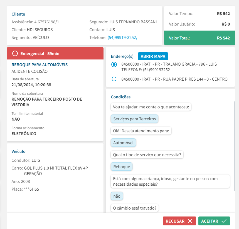Click the Emergencial info circle icon
The image size is (239, 229).
15,53
